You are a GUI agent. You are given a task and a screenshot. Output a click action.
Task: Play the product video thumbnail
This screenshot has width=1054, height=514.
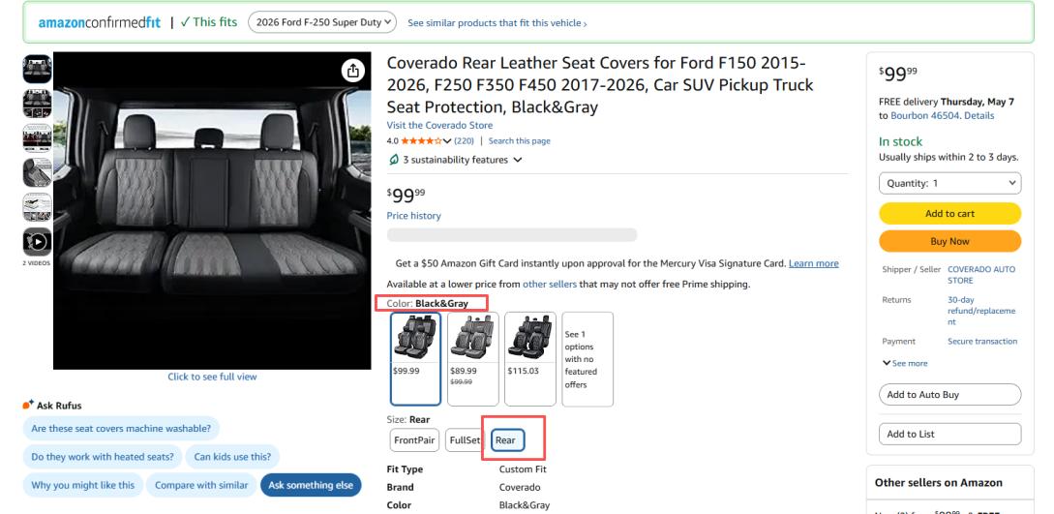click(37, 242)
